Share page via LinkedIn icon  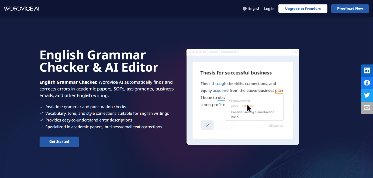coord(367,71)
